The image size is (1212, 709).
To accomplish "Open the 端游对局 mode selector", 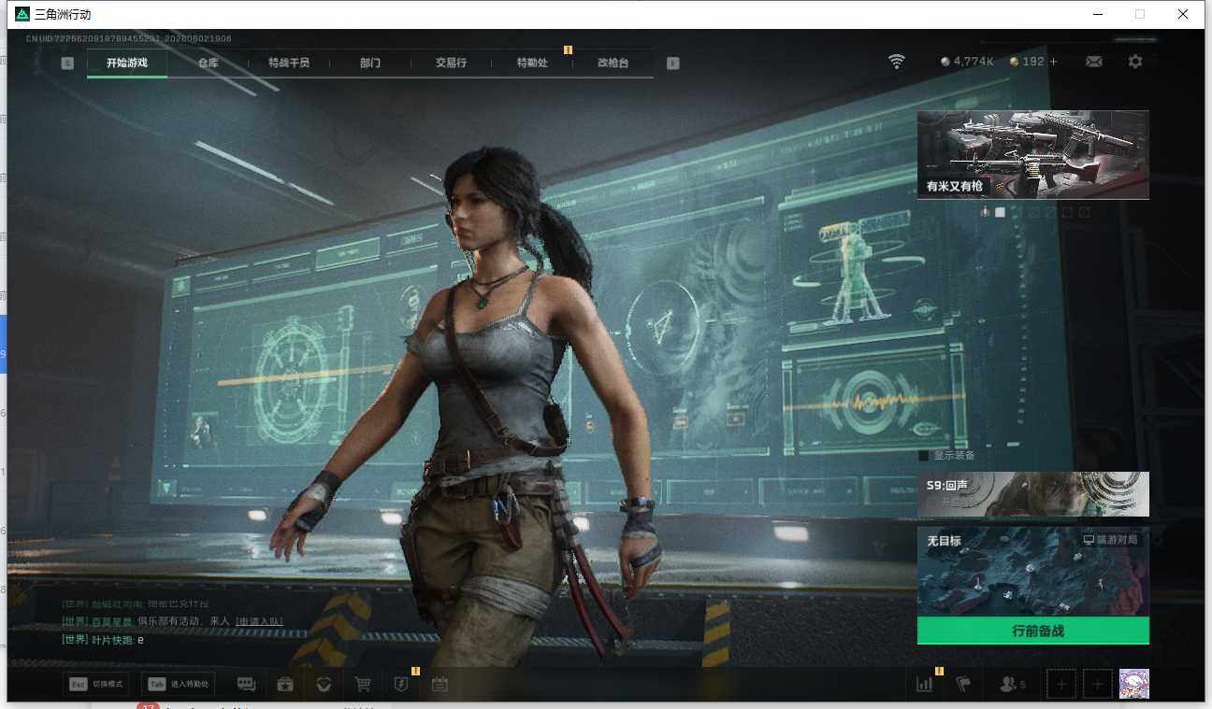I will pos(1110,540).
